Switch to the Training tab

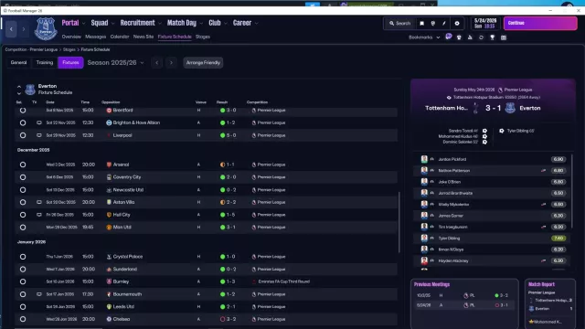click(x=45, y=63)
